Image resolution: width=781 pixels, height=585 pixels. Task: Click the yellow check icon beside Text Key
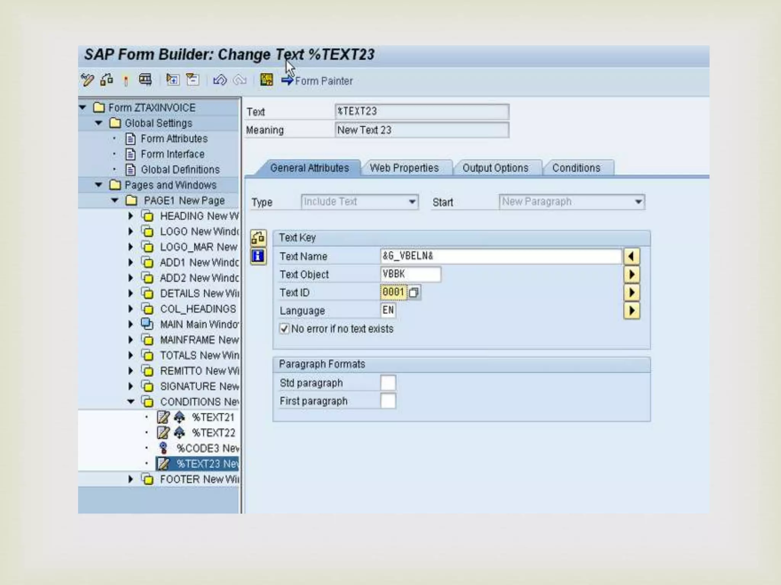point(258,238)
